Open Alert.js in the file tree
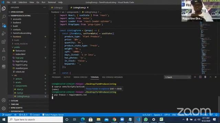 (x=20, y=90)
